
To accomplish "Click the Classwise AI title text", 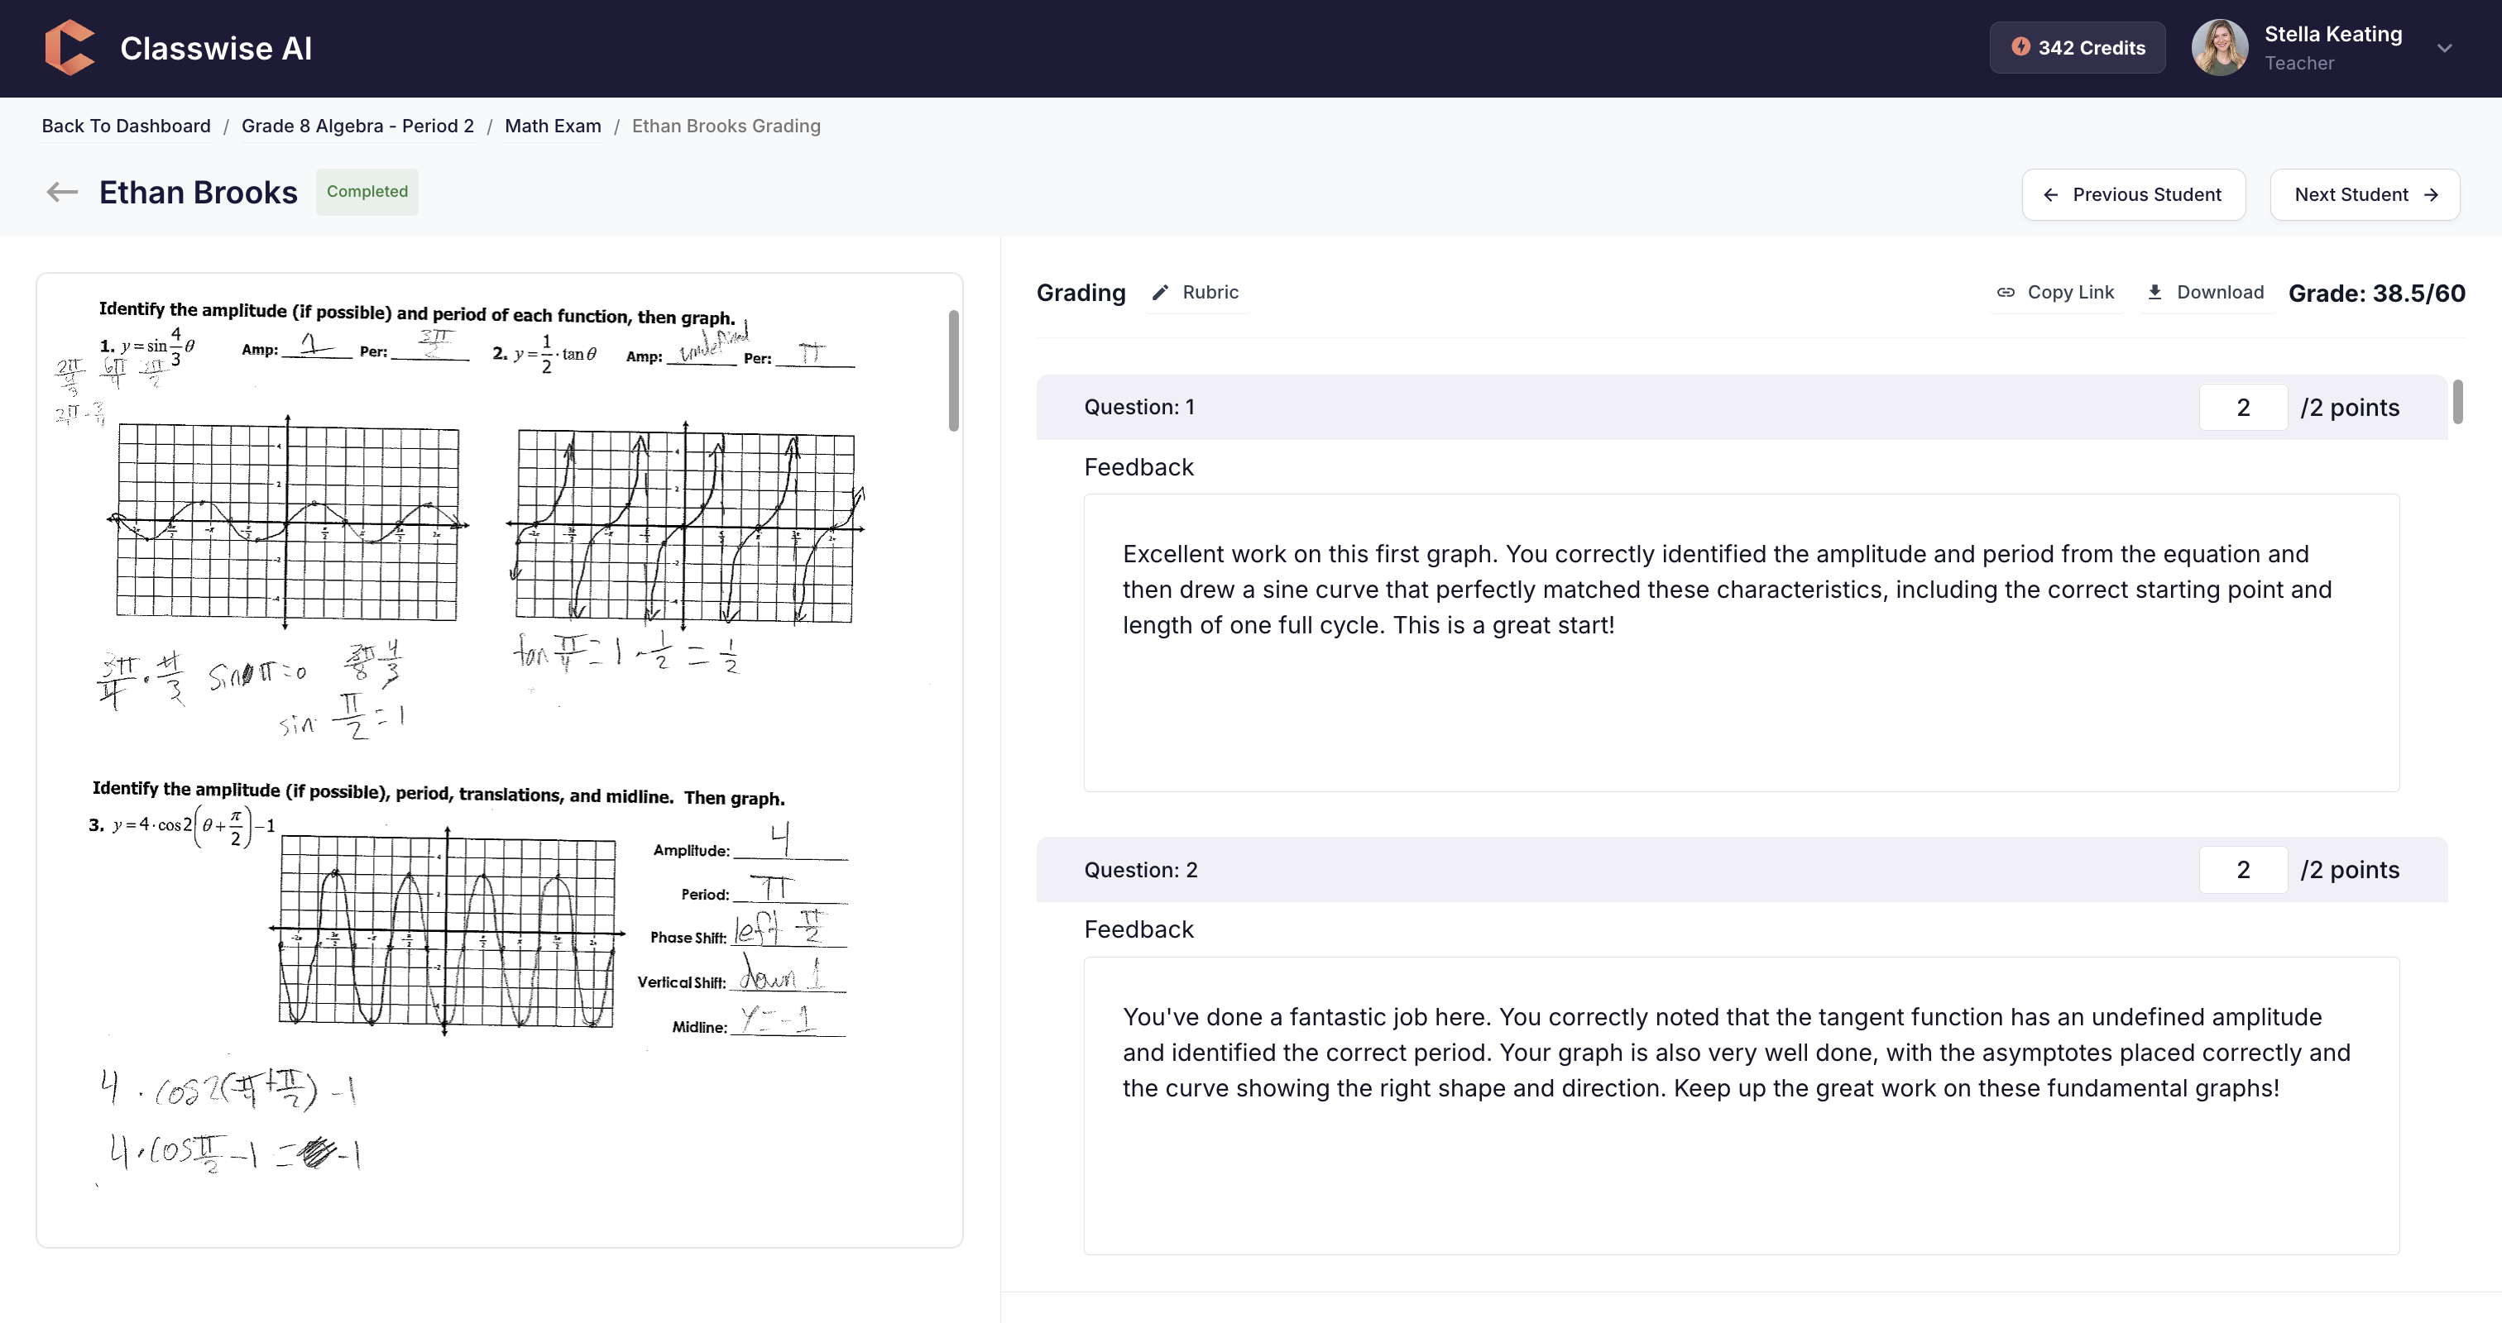I will (x=216, y=48).
